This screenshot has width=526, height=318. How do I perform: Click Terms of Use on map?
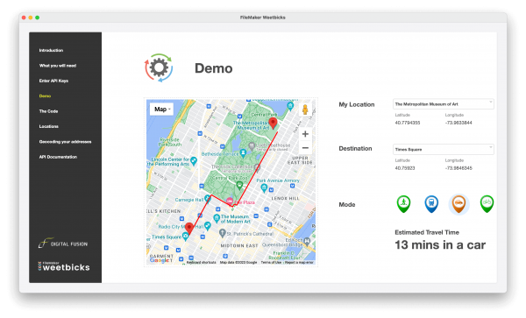271,263
